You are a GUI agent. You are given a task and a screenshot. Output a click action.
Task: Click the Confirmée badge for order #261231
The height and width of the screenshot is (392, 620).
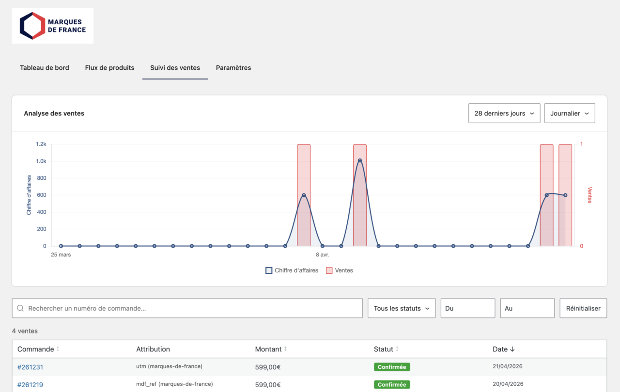(392, 367)
